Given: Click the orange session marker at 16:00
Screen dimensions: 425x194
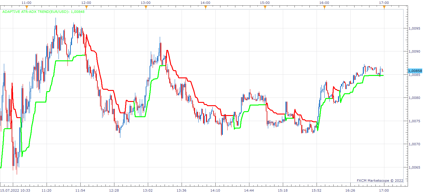Looking at the screenshot, I should coord(324,7).
